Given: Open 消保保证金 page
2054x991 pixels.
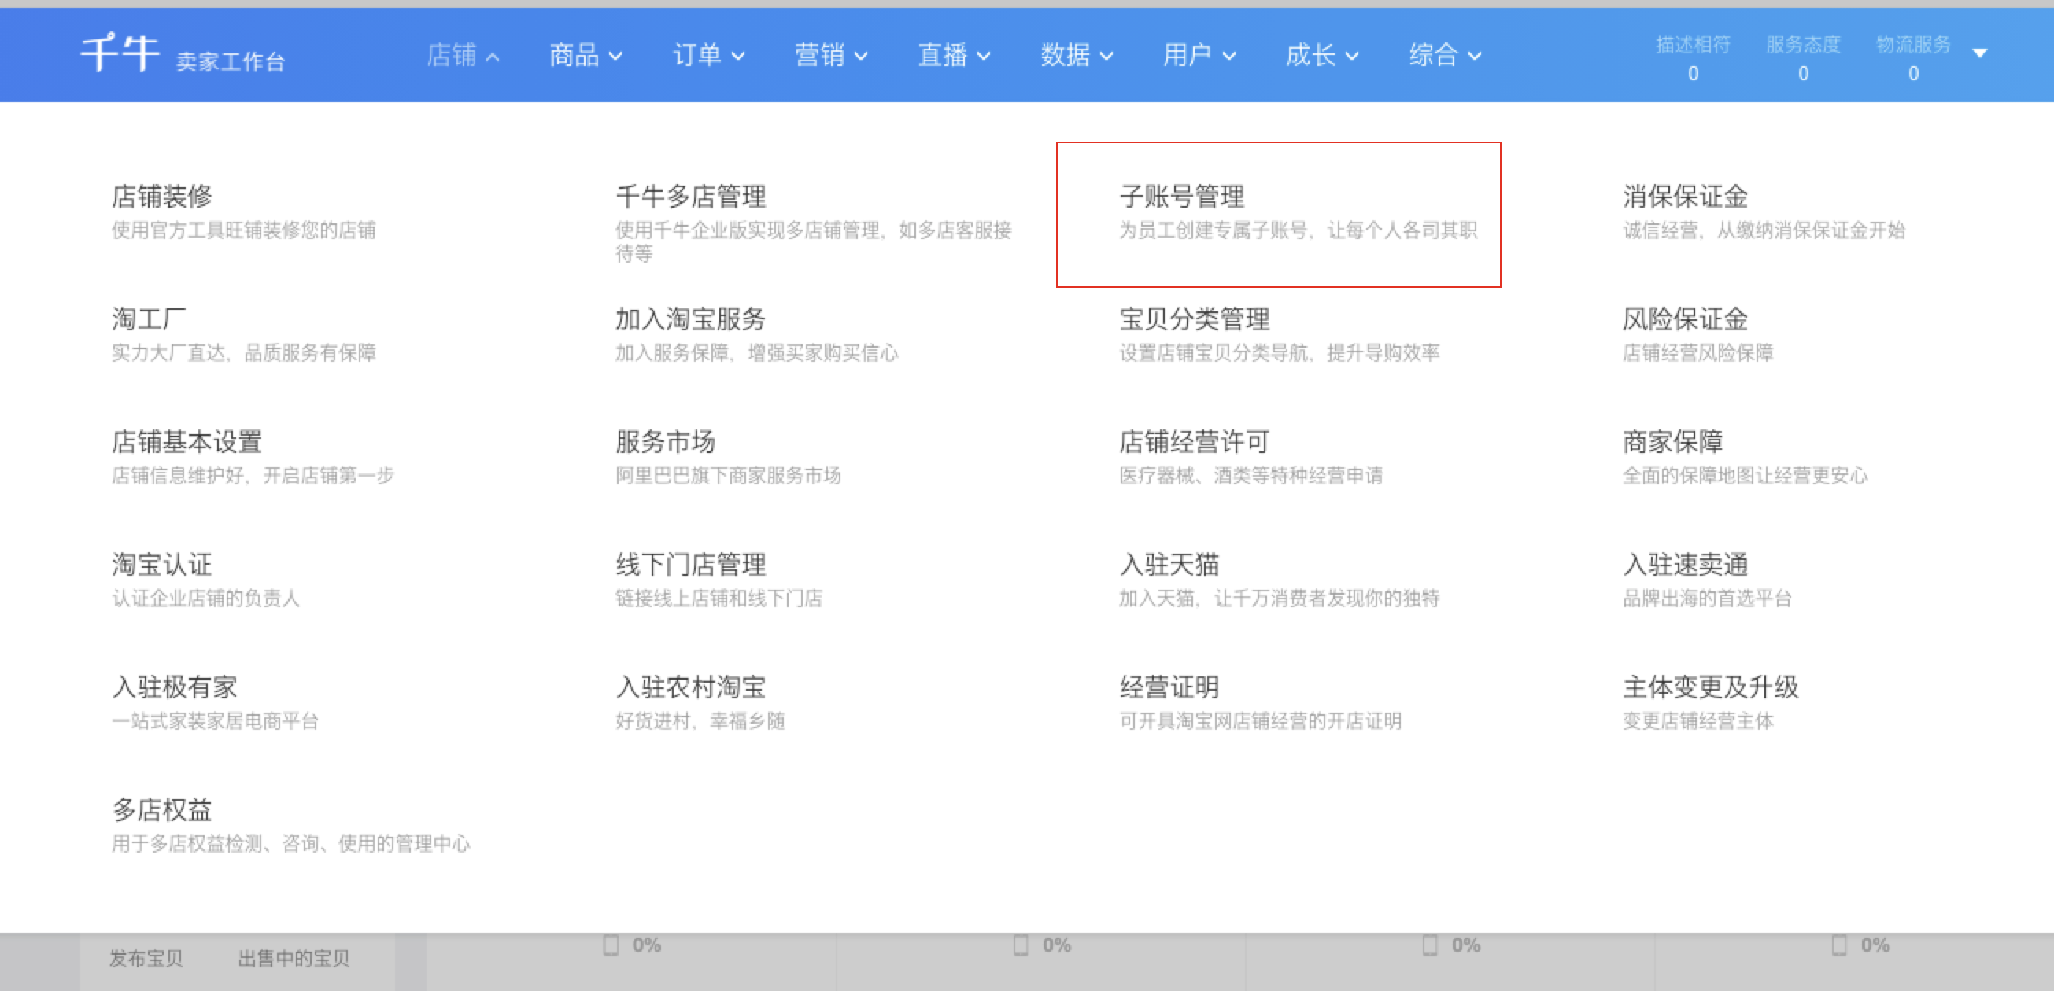Looking at the screenshot, I should [1685, 196].
